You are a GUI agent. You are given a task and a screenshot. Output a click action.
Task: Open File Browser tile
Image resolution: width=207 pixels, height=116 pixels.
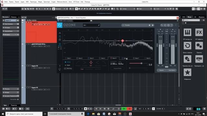pyautogui.click(x=199, y=59)
